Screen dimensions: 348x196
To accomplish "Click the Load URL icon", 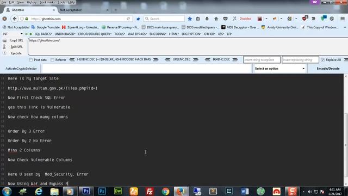I will click(4, 40).
